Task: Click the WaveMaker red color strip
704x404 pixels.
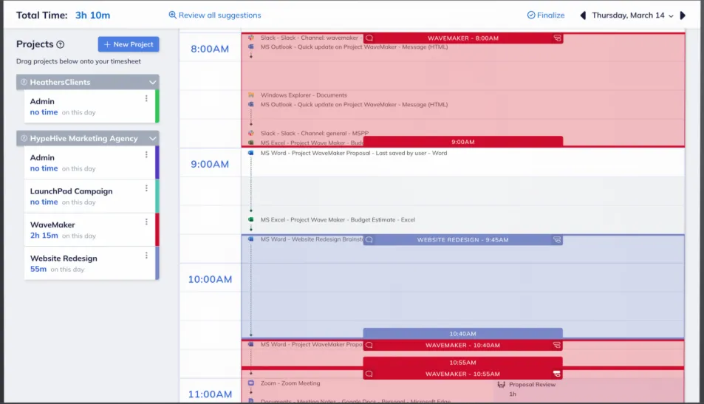Action: 157,230
